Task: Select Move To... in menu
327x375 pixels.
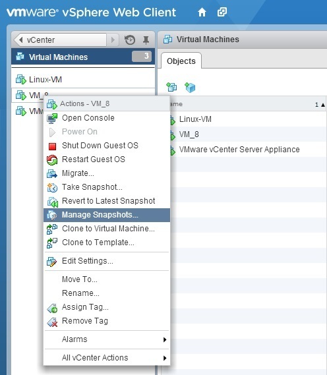Action: coord(107,279)
